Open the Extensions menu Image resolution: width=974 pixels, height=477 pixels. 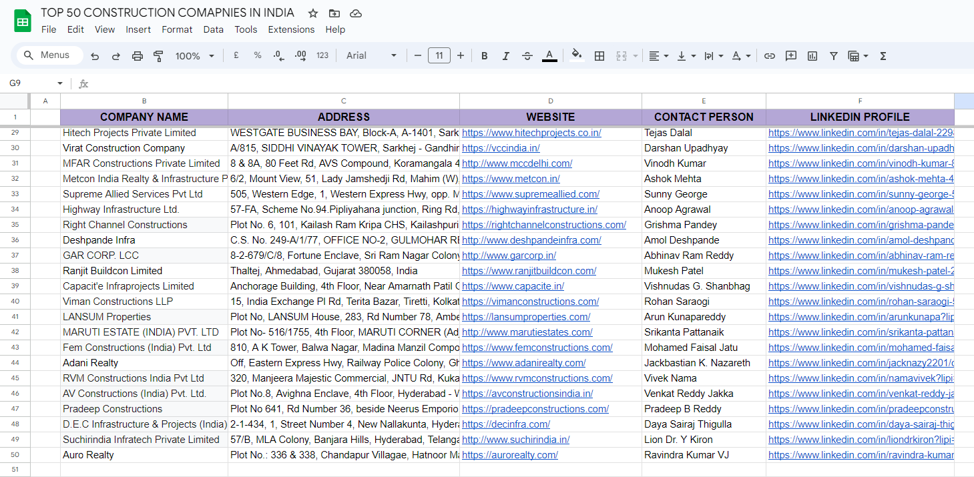pos(291,29)
